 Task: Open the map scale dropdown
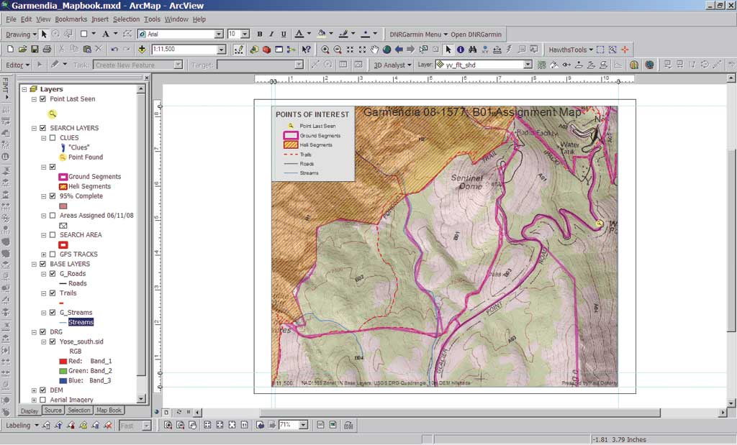(x=221, y=50)
